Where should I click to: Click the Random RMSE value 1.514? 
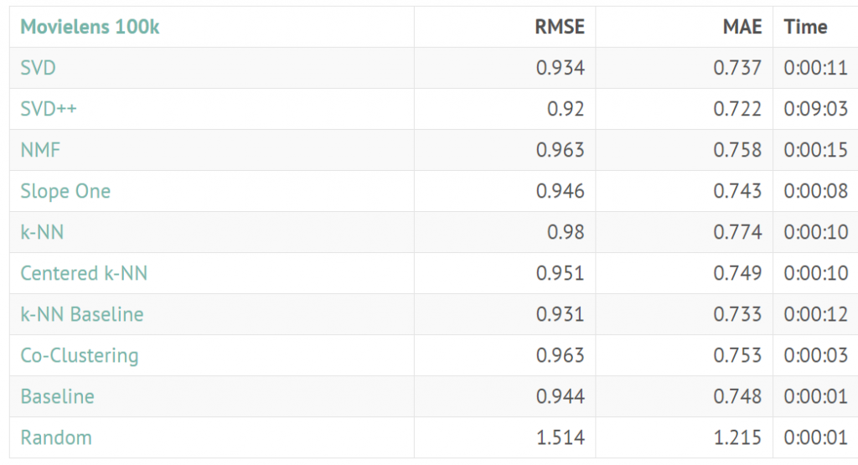(561, 437)
